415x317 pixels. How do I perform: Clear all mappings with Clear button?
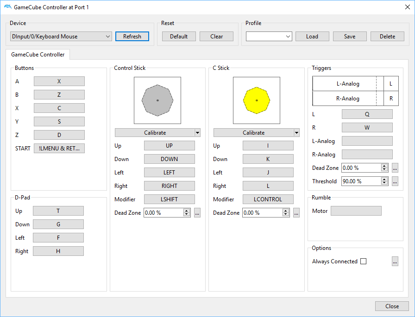(x=216, y=37)
